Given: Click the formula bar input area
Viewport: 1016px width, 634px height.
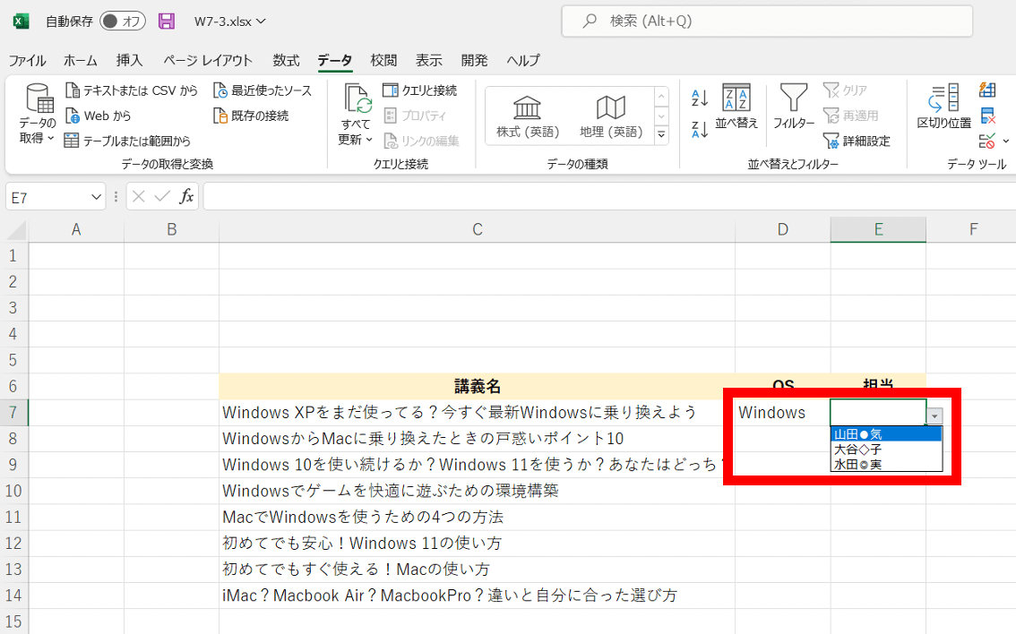Looking at the screenshot, I should click(609, 197).
